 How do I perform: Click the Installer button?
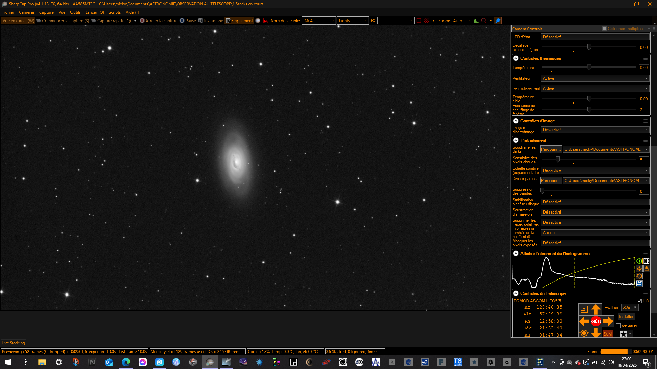coord(626,317)
